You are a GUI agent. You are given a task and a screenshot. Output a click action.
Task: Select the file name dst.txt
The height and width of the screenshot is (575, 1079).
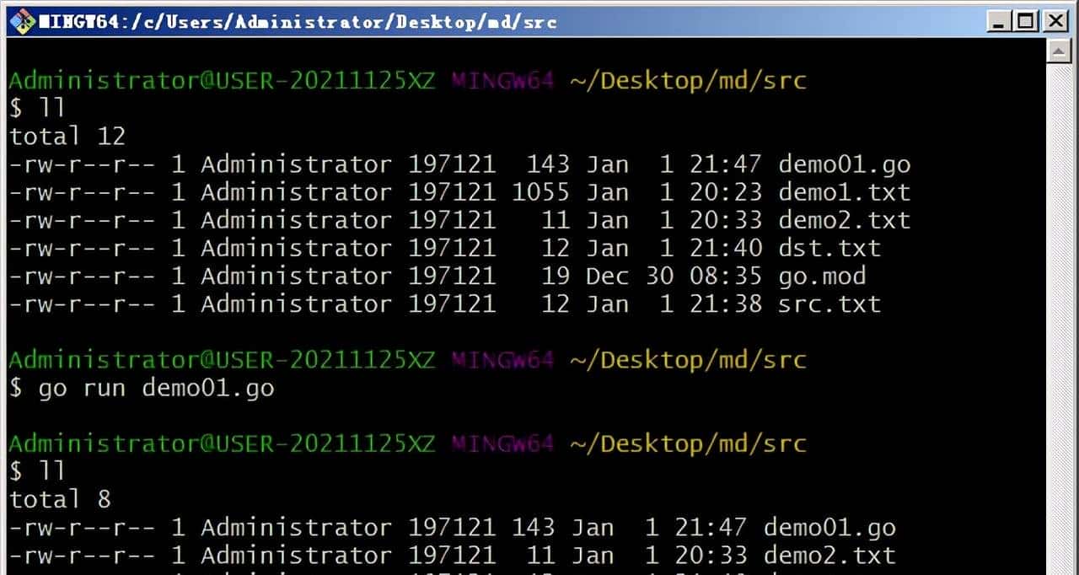pyautogui.click(x=829, y=248)
